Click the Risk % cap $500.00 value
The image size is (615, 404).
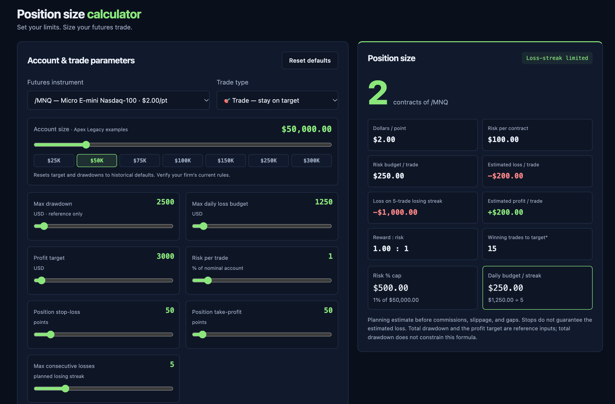(x=391, y=288)
